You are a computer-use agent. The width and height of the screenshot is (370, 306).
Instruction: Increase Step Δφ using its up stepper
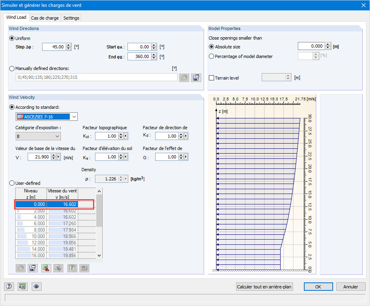click(x=68, y=45)
